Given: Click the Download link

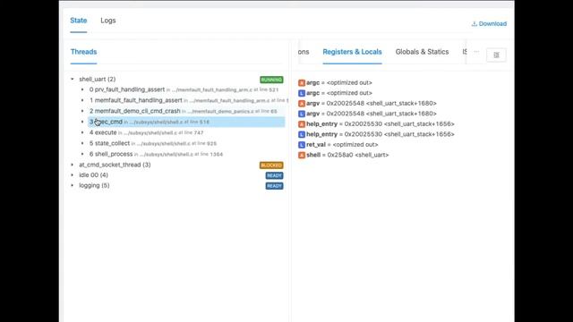Looking at the screenshot, I should [489, 24].
